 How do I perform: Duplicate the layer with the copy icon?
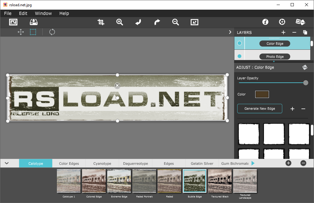click(x=305, y=32)
